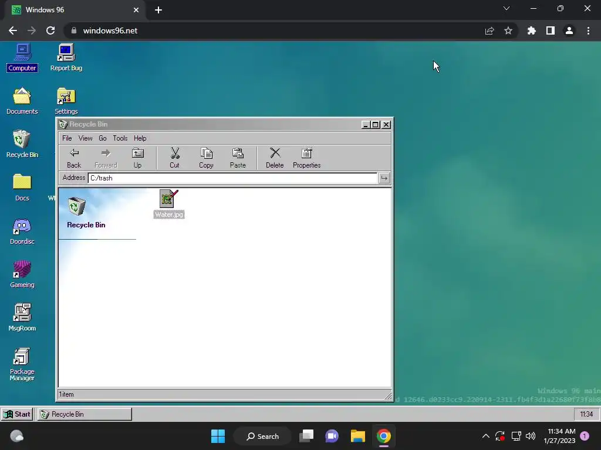This screenshot has width=601, height=450.
Task: Open the Report Bug shortcut
Action: [x=66, y=57]
